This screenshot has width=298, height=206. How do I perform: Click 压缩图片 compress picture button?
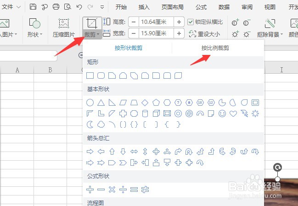64,27
